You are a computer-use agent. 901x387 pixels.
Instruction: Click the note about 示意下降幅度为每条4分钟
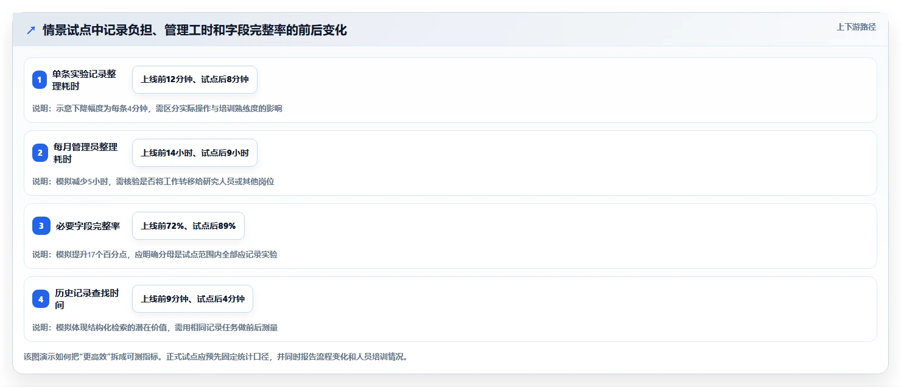[157, 108]
